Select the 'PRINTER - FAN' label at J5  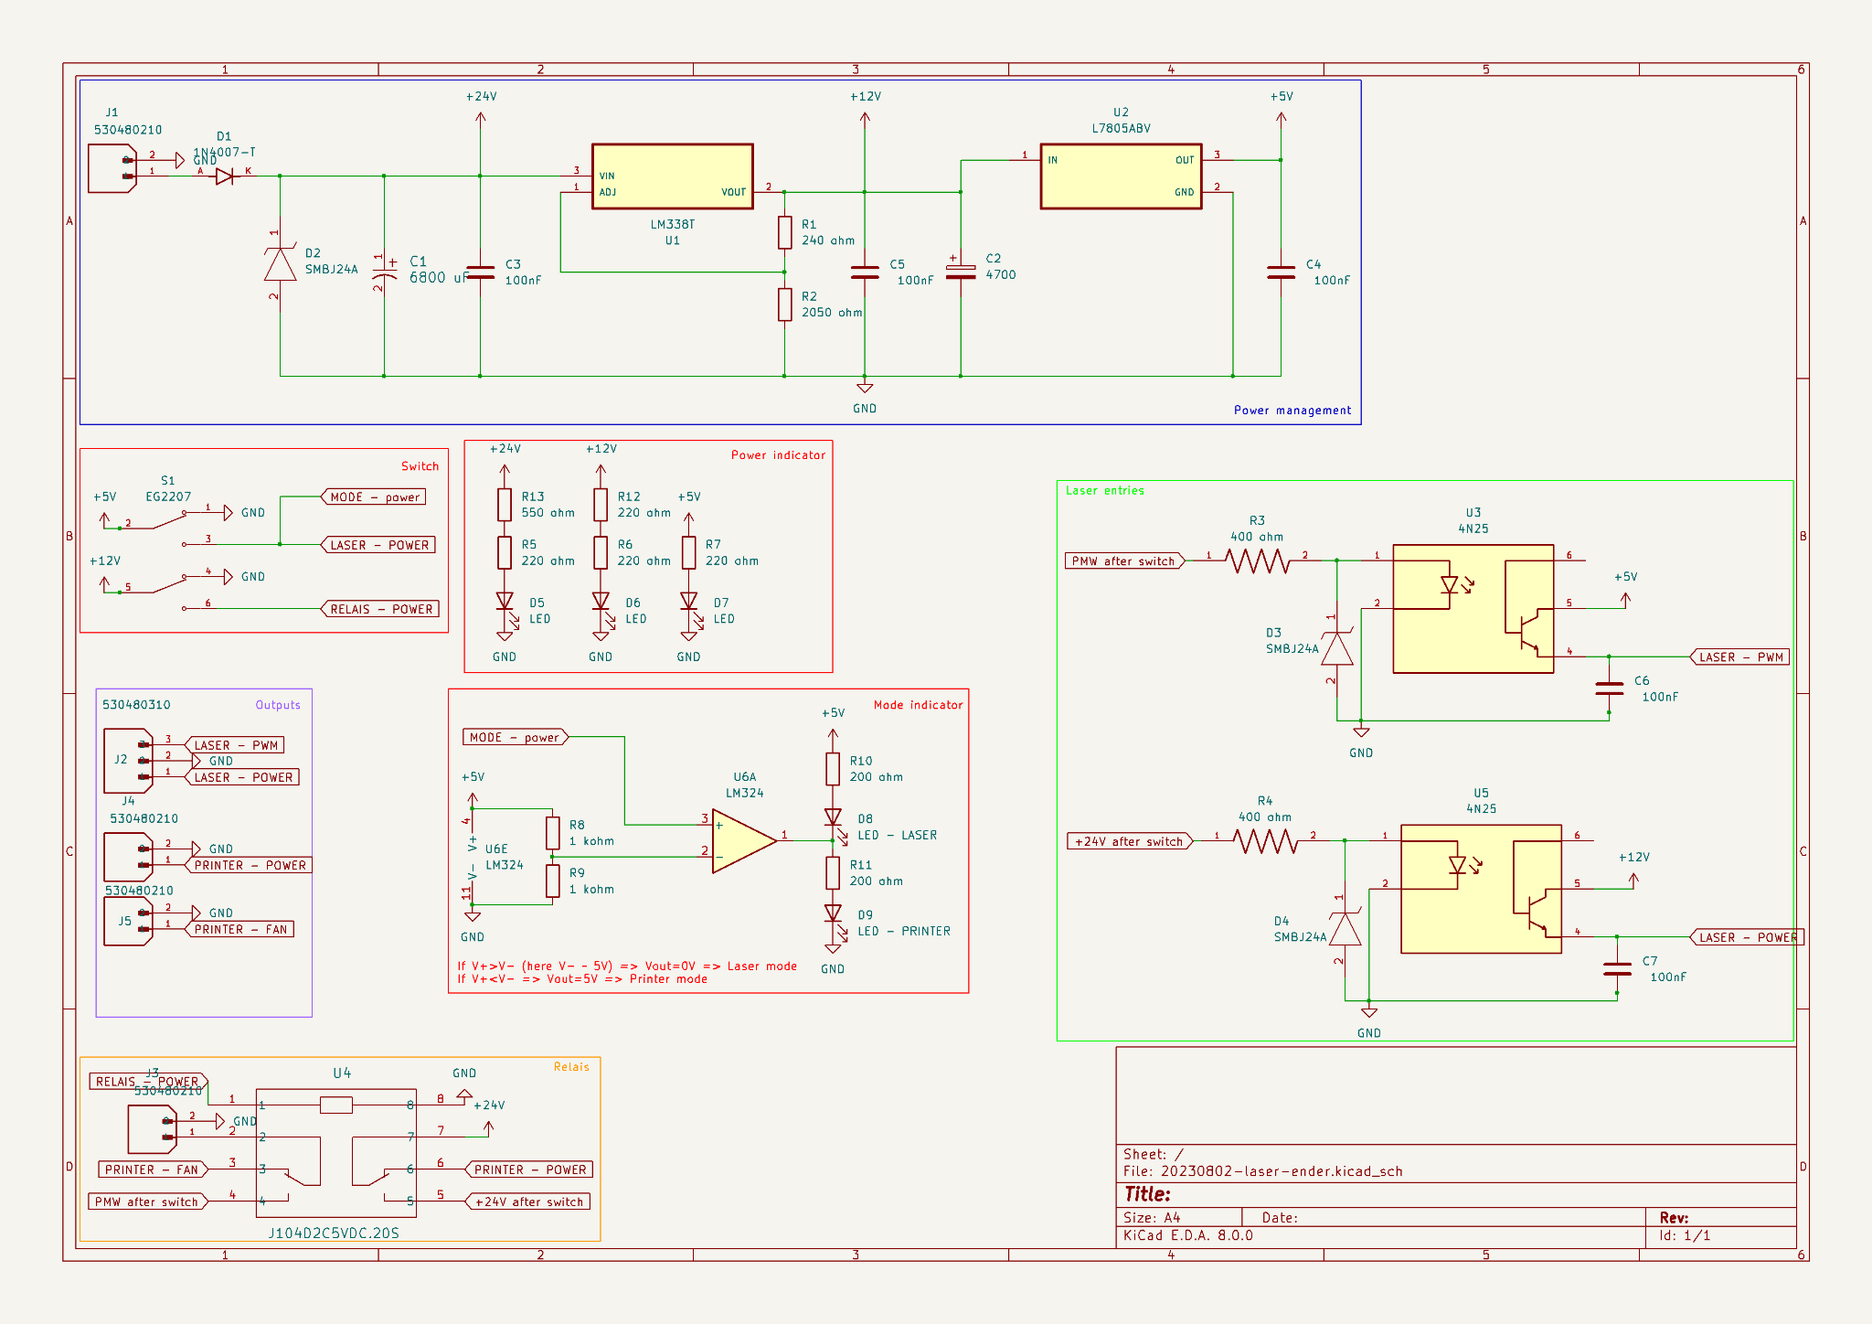(x=240, y=930)
